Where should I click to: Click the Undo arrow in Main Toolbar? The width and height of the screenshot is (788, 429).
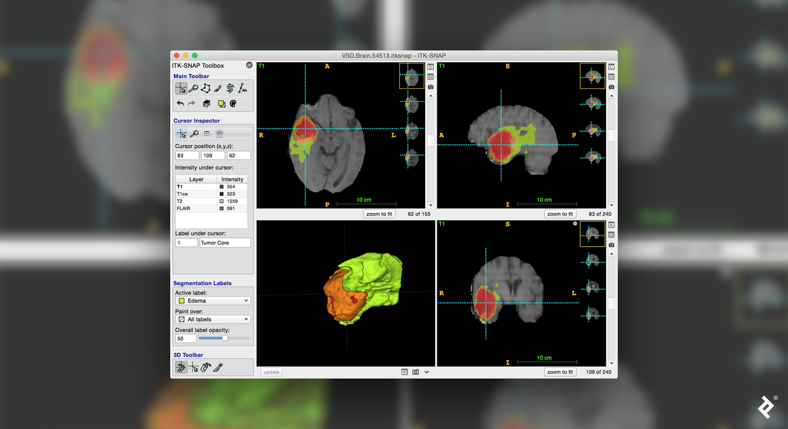click(x=180, y=103)
